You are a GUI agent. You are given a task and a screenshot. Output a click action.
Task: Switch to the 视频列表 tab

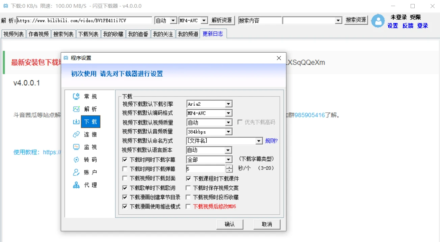(14, 34)
